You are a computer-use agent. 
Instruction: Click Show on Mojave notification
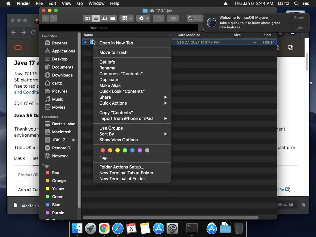pyautogui.click(x=299, y=18)
